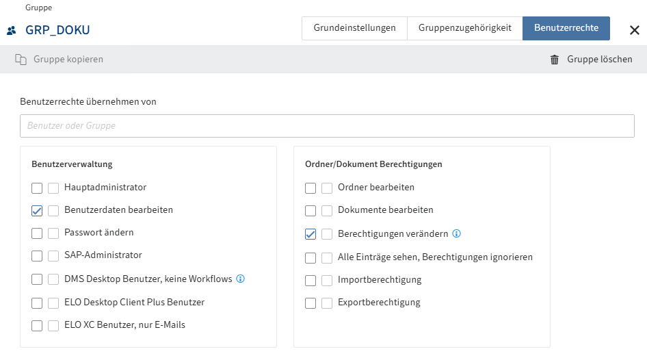Enable first ELO XC Benutzer checkbox

tap(37, 326)
